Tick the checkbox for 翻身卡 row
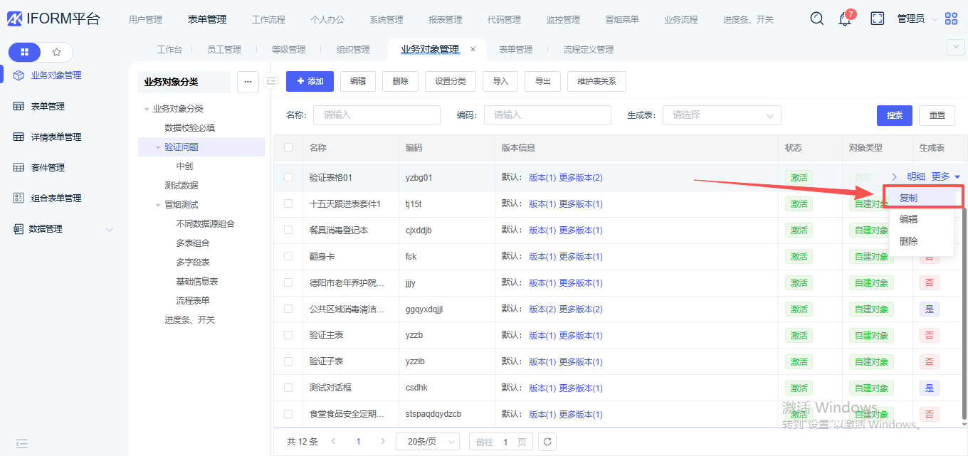This screenshot has width=968, height=456. click(288, 256)
